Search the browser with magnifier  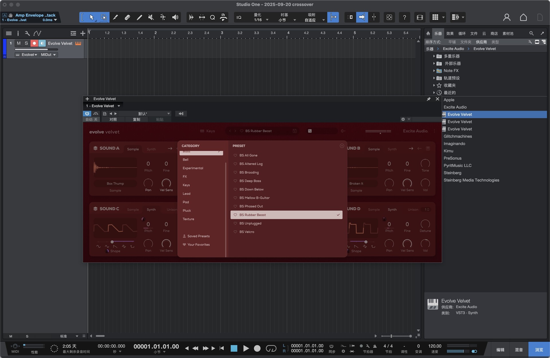click(x=531, y=34)
